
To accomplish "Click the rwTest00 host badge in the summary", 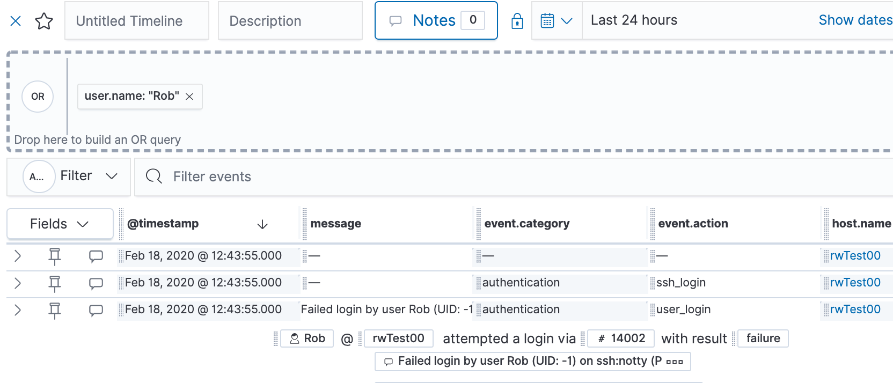I will [x=399, y=338].
